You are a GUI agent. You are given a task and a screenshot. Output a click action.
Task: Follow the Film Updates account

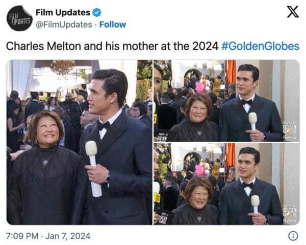[x=112, y=24]
